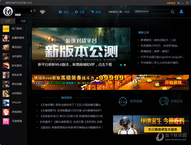Open the 设置 settings gear
This screenshot has width=191, height=145.
(x=79, y=12)
